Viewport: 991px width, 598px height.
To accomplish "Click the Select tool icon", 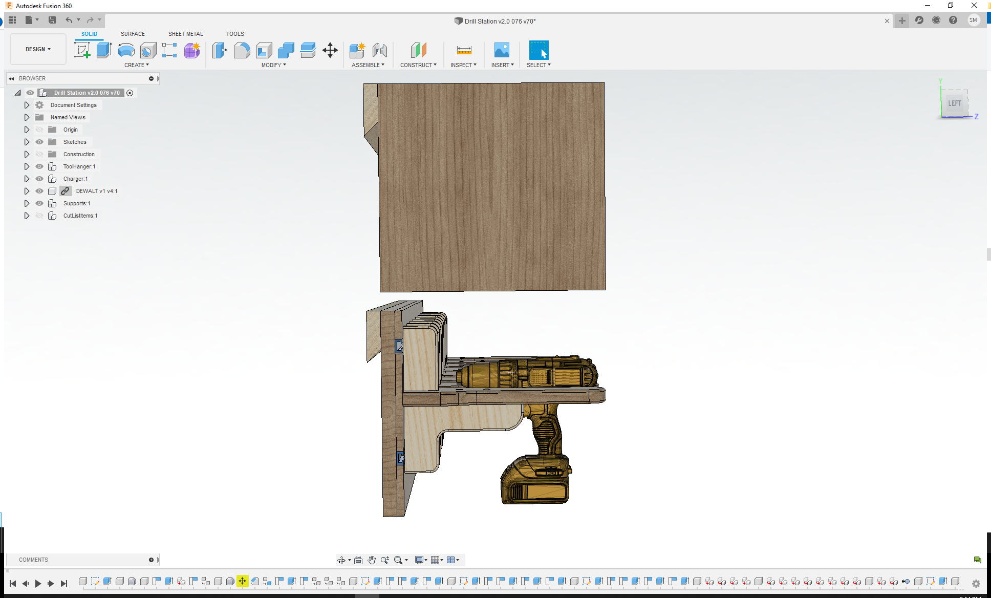I will tap(538, 50).
